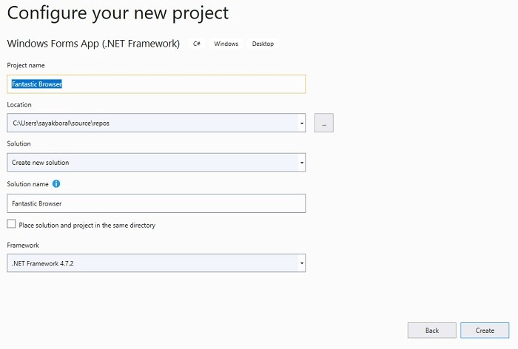Click the 'Windows Forms App (.NET Framework)' title
This screenshot has width=518, height=349.
93,44
